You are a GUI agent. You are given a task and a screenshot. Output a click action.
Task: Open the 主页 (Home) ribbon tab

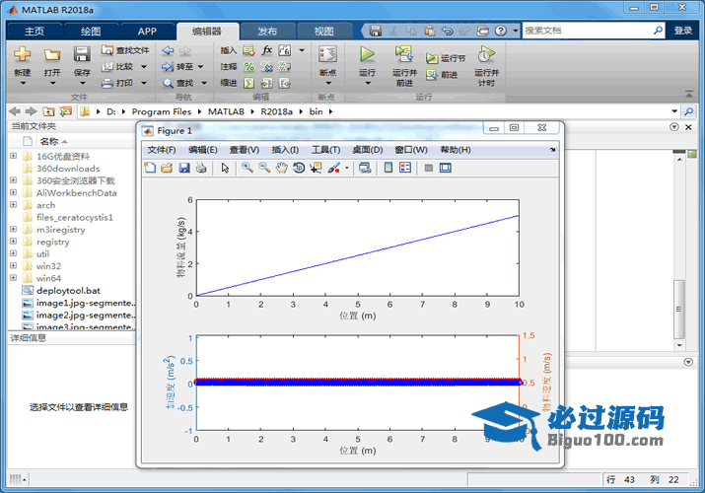pyautogui.click(x=35, y=31)
